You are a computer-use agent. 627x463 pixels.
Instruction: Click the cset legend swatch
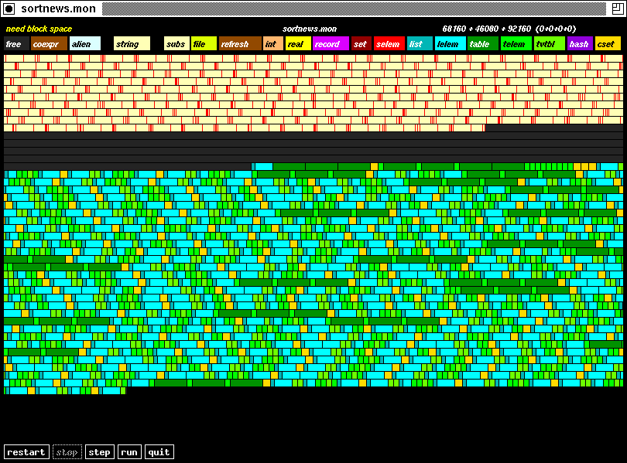(608, 44)
